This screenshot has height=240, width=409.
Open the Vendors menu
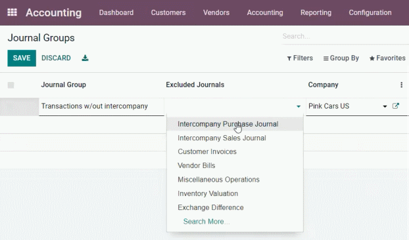(216, 12)
